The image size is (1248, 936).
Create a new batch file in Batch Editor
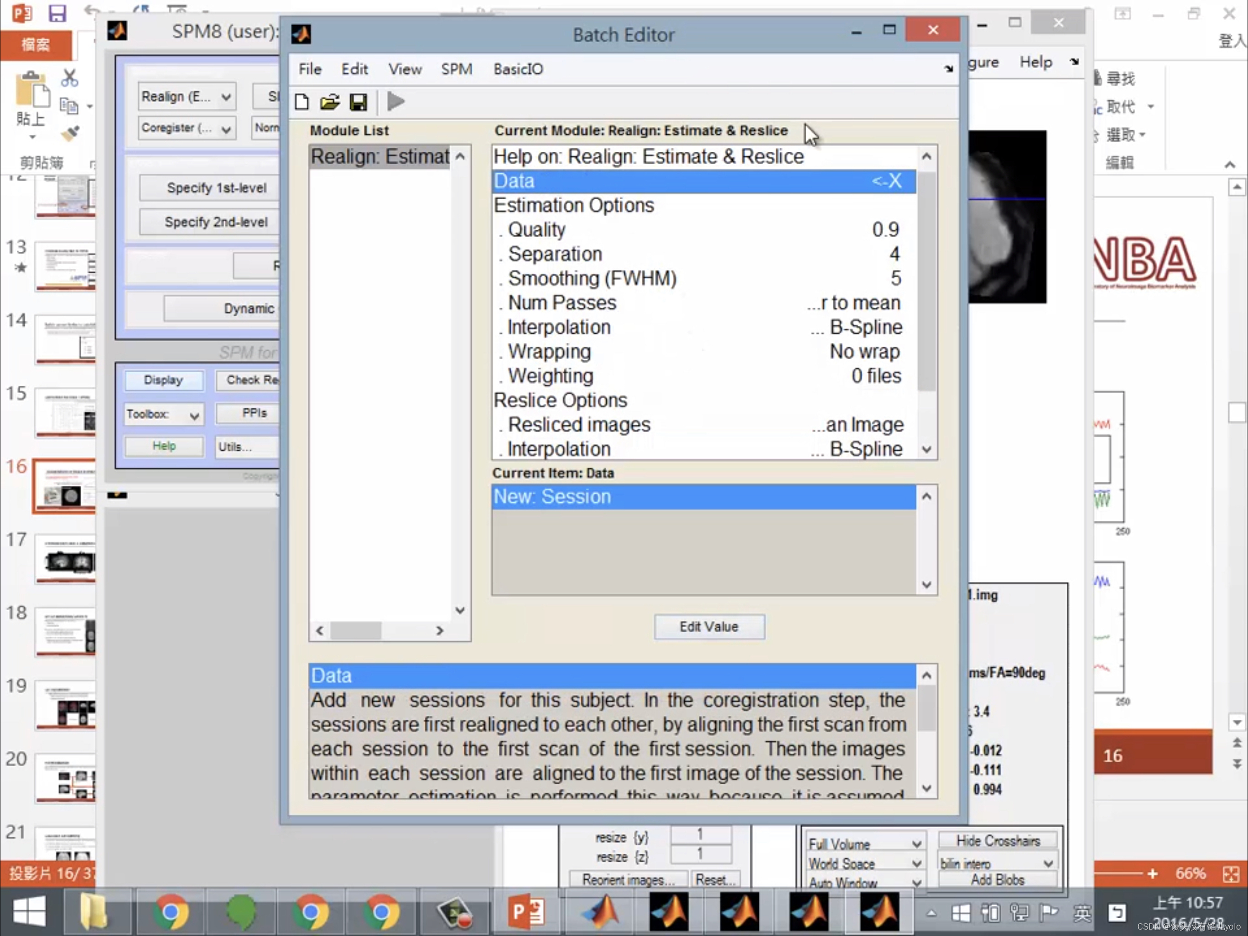pos(302,101)
